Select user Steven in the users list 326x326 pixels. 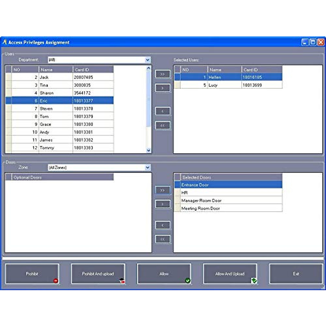tap(46, 109)
